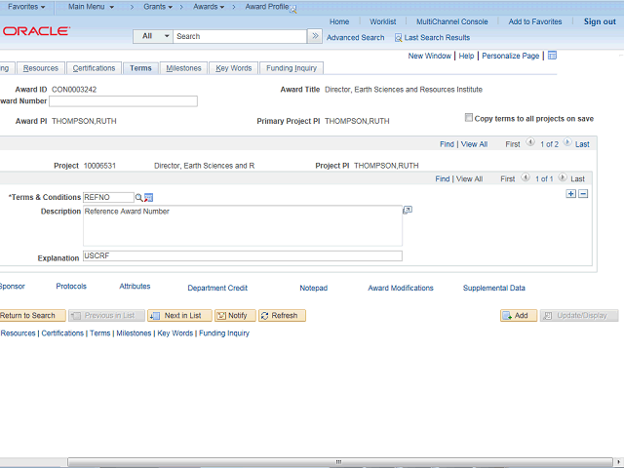Open the search category All dropdown
This screenshot has width=624, height=468.
153,36
